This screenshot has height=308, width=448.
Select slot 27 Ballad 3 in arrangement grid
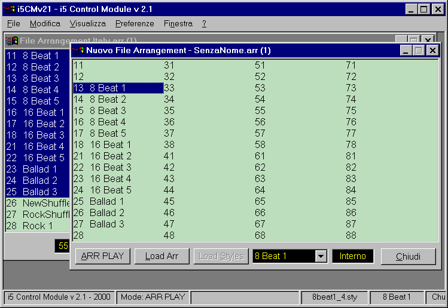point(107,224)
